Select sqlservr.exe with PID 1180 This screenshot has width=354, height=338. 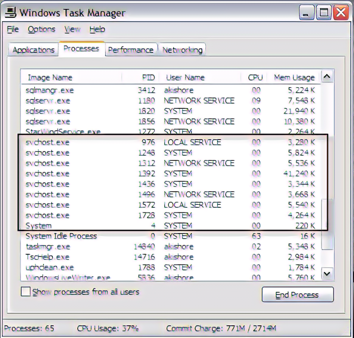[170, 101]
